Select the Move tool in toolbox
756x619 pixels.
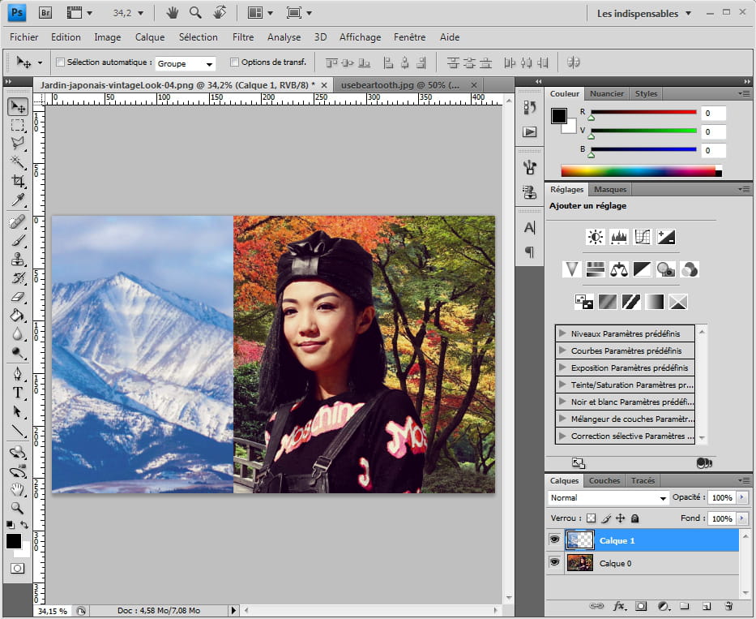click(18, 106)
